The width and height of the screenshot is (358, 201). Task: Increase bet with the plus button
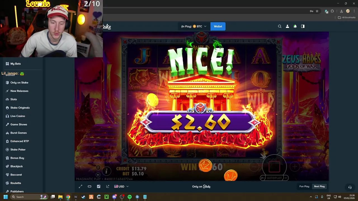(295, 167)
